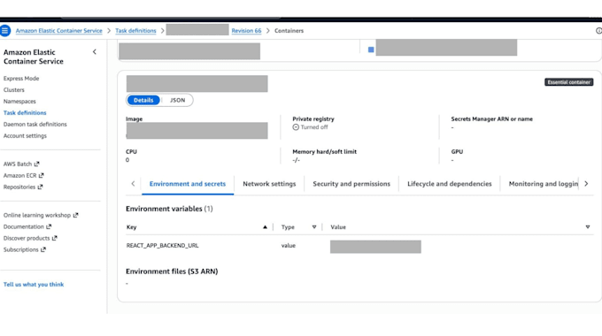The height and width of the screenshot is (336, 602).
Task: Move container tabs left with chevron
Action: click(x=133, y=184)
